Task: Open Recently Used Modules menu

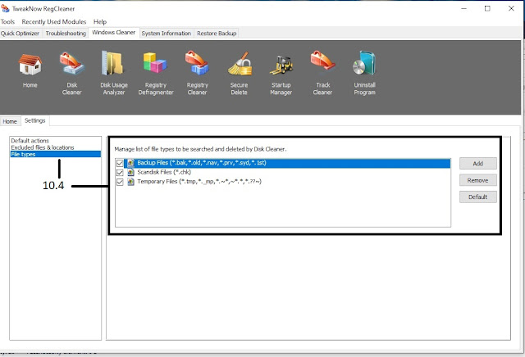Action: coord(54,22)
